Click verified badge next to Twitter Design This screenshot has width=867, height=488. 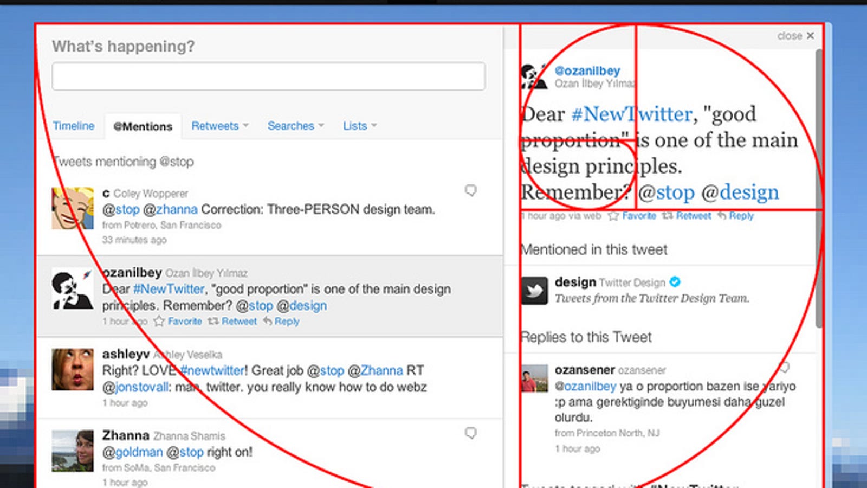[675, 282]
